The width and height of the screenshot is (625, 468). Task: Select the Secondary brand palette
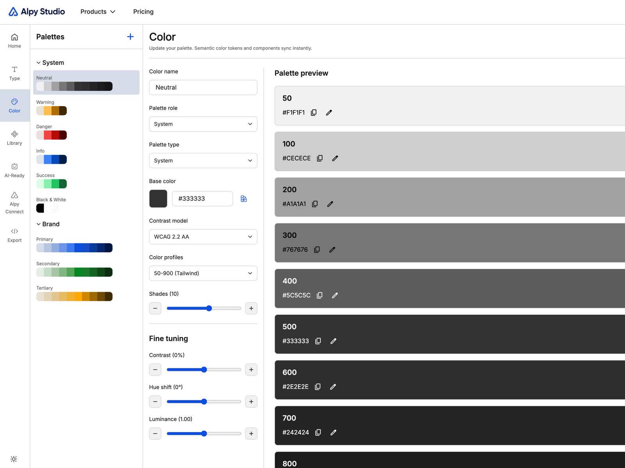click(x=74, y=268)
